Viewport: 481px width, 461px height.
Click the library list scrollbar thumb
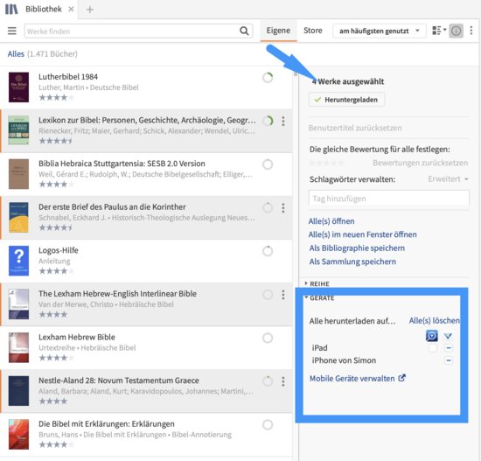coord(296,73)
